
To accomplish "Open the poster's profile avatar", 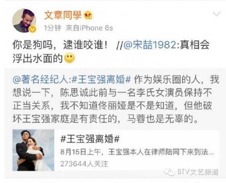I will (24, 21).
